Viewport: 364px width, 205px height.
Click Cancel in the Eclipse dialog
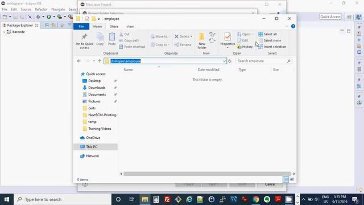(270, 184)
